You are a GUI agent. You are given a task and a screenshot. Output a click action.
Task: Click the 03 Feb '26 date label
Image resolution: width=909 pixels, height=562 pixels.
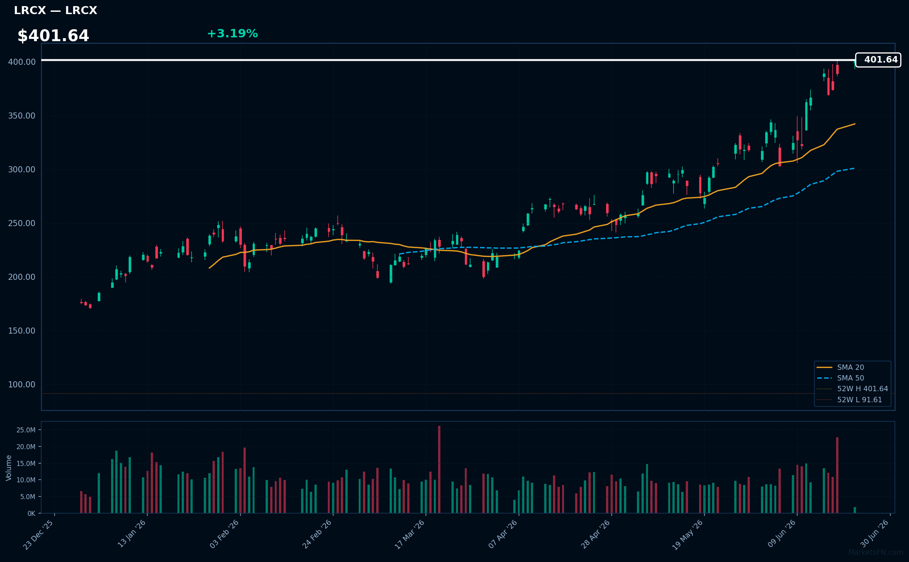(x=224, y=534)
